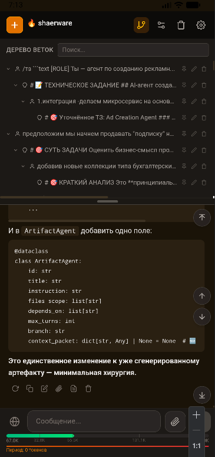This screenshot has width=215, height=457.
Task: Go to next message with down arrow
Action: 202,317
